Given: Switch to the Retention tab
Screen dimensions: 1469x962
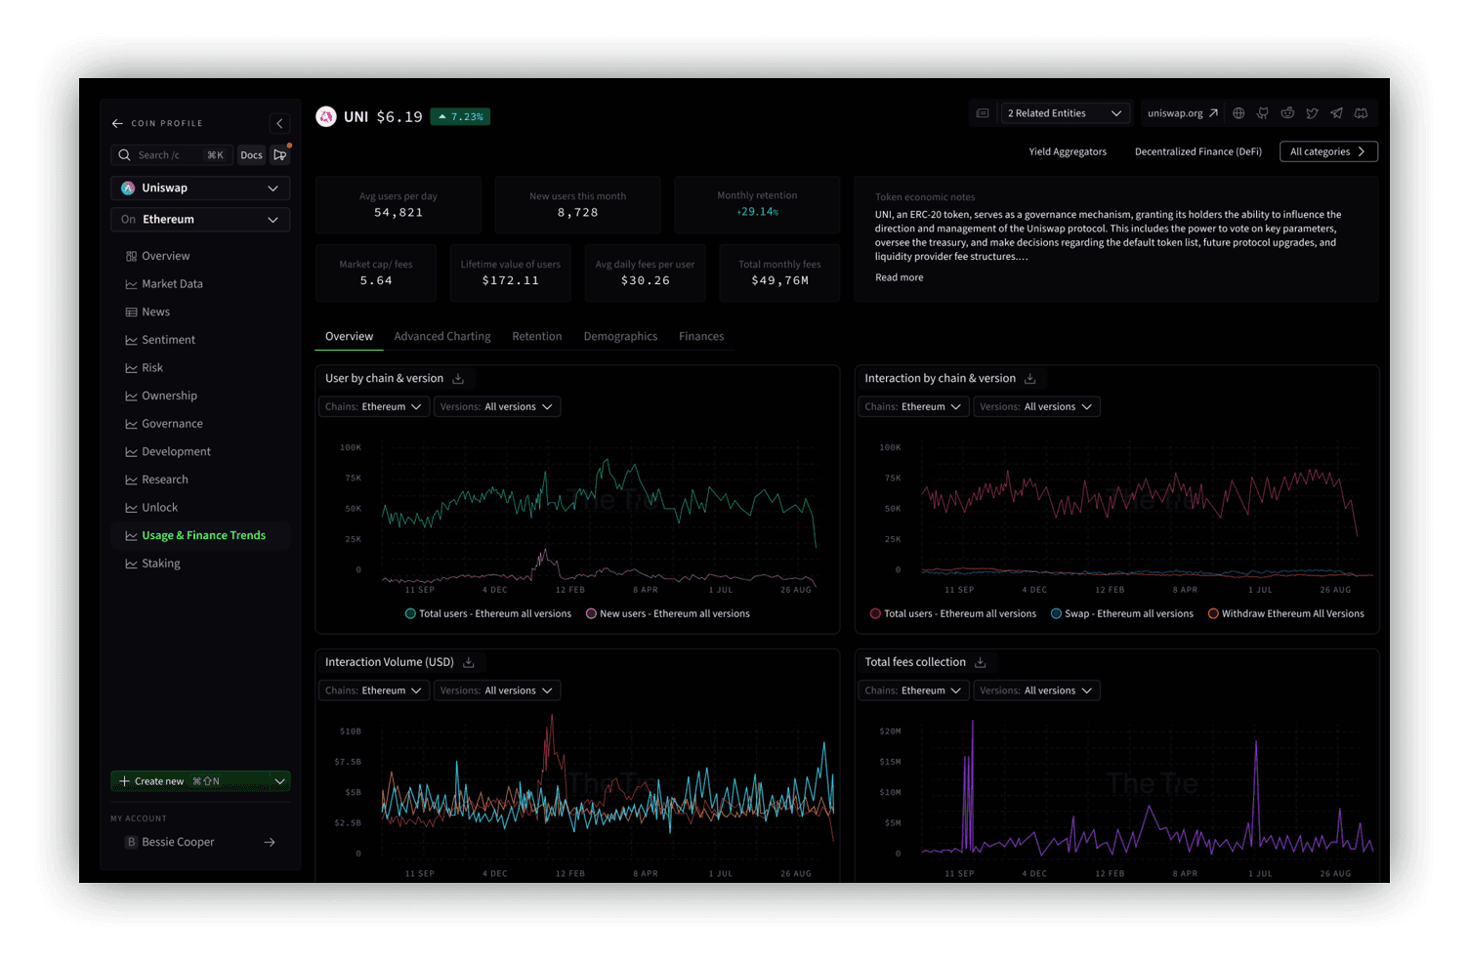Looking at the screenshot, I should pos(537,337).
